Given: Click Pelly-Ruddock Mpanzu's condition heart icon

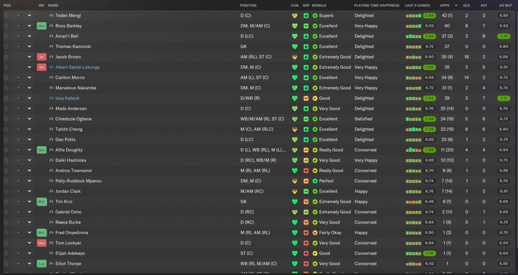Looking at the screenshot, I should (295, 181).
